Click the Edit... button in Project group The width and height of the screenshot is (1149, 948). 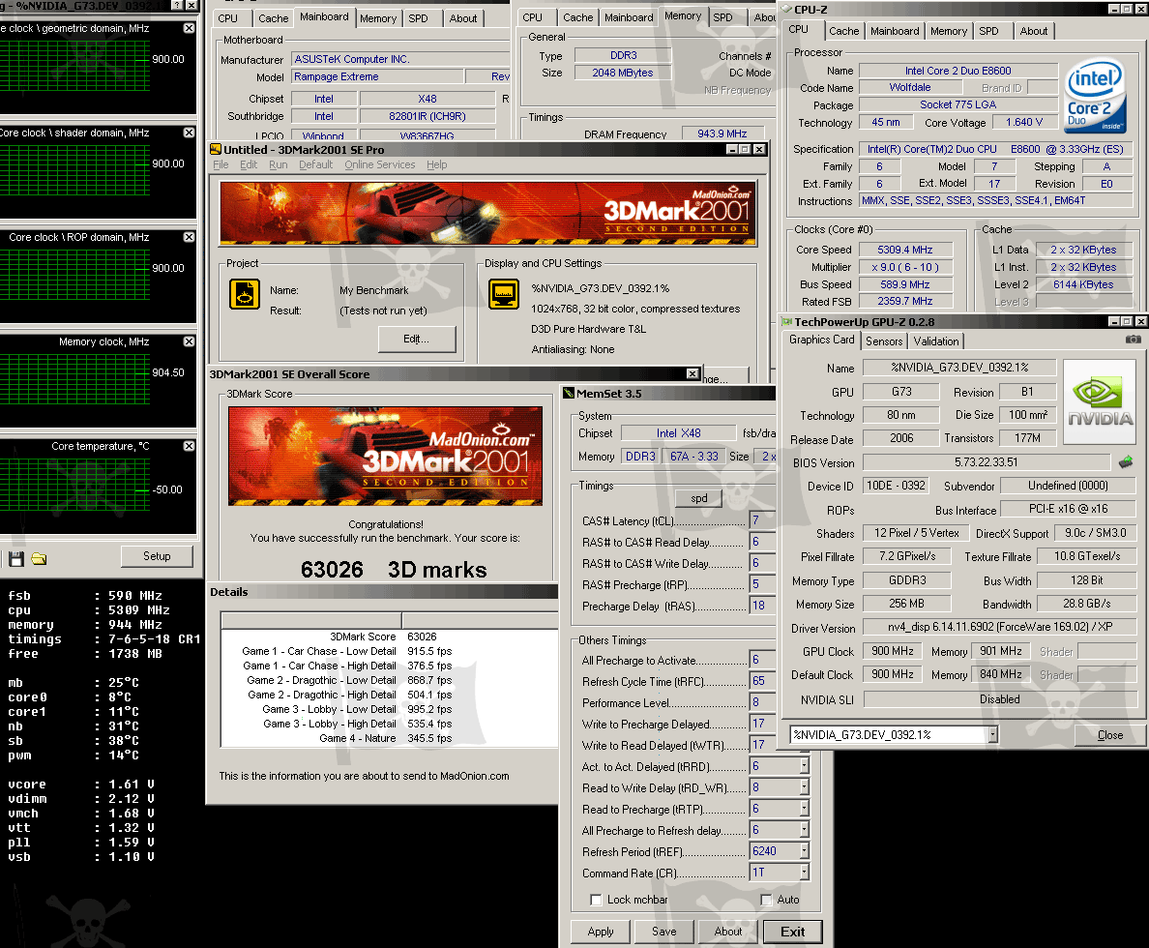point(416,339)
